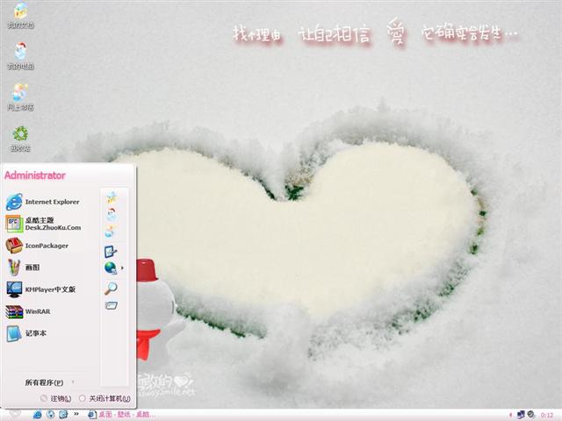Click the globe network connections icon in start menu
This screenshot has width=562, height=421.
pos(111,268)
